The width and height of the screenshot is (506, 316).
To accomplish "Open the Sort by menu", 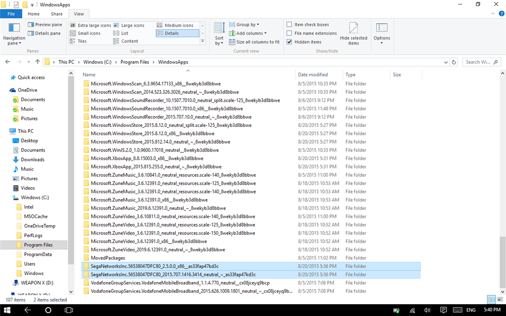I will (219, 34).
